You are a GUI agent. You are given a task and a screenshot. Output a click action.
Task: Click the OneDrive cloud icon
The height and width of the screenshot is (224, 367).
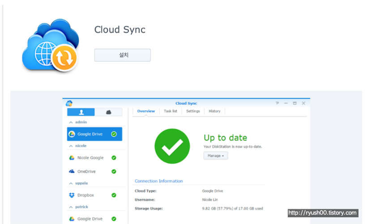pos(72,171)
